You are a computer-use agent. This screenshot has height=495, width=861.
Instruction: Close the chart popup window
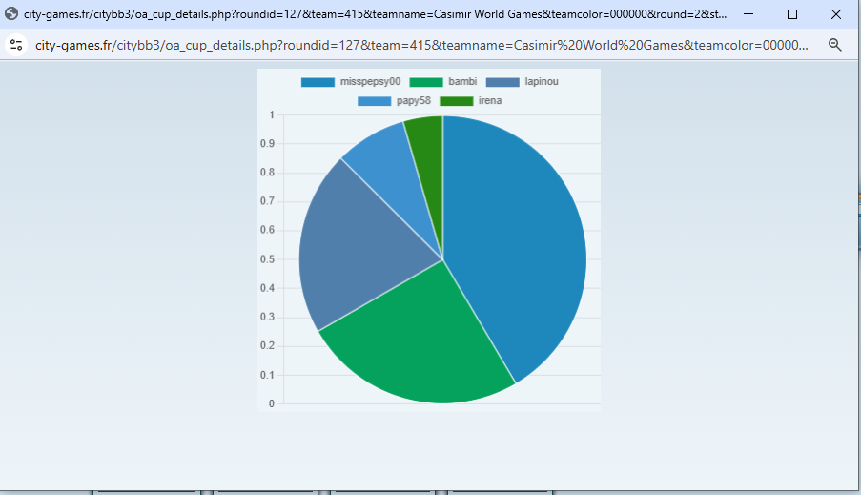click(x=836, y=14)
